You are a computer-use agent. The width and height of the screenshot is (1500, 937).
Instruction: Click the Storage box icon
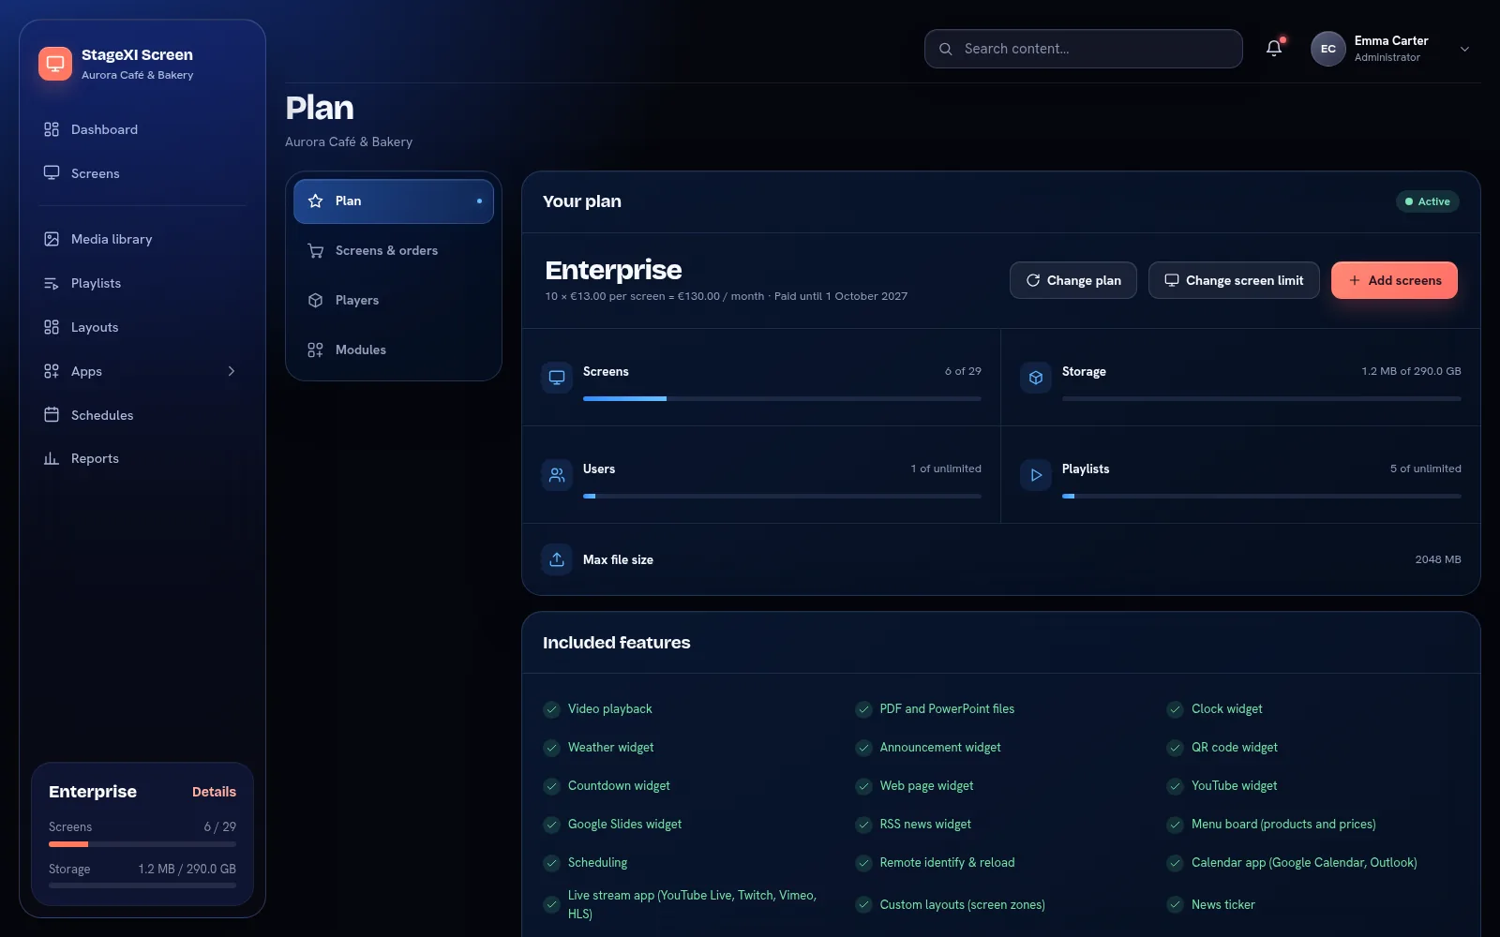1036,378
